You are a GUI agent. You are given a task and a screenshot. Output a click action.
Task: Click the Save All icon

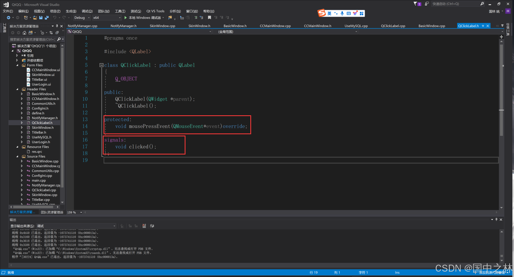pos(46,18)
